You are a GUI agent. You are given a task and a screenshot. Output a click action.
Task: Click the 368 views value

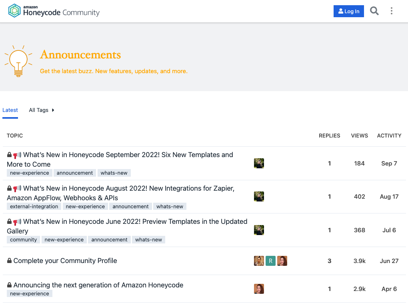tap(359, 230)
